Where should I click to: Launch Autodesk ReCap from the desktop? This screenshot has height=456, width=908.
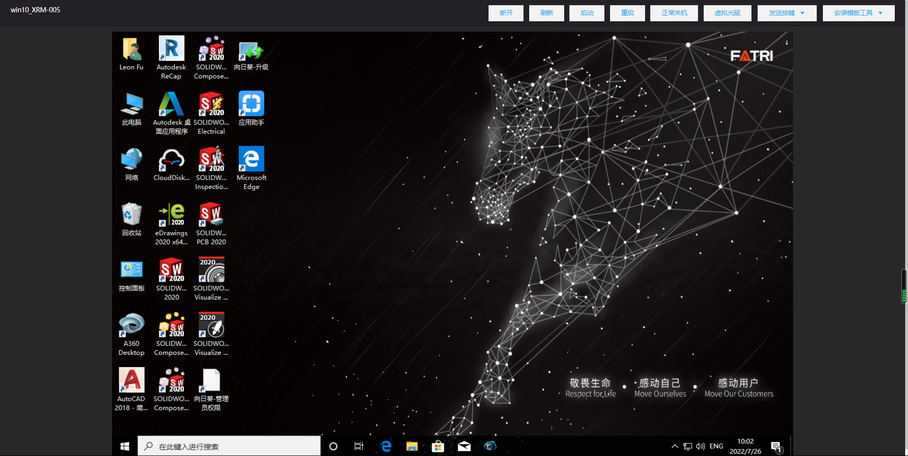coord(171,58)
